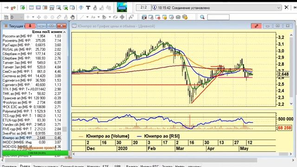The width and height of the screenshot is (297, 167).
Task: Click the window with cart icon
Action: (52, 8)
